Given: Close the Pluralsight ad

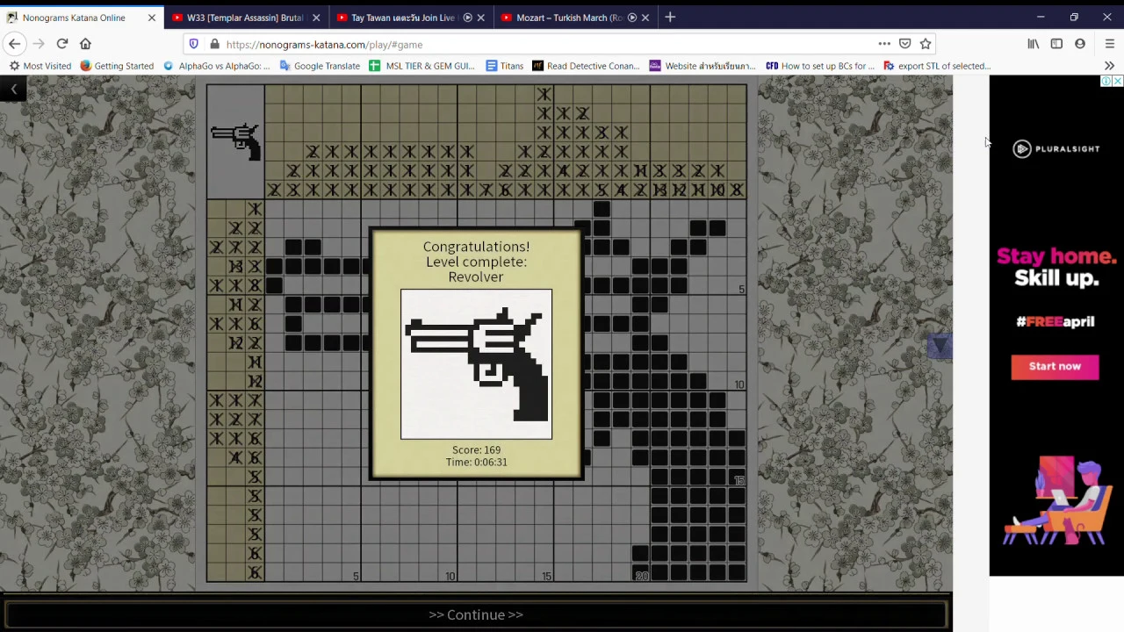Looking at the screenshot, I should point(1118,81).
